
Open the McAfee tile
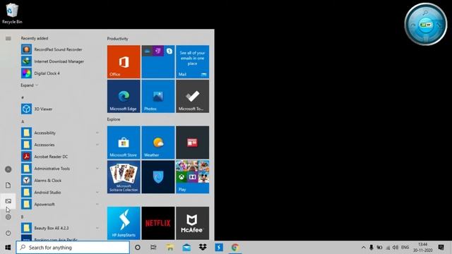193,223
